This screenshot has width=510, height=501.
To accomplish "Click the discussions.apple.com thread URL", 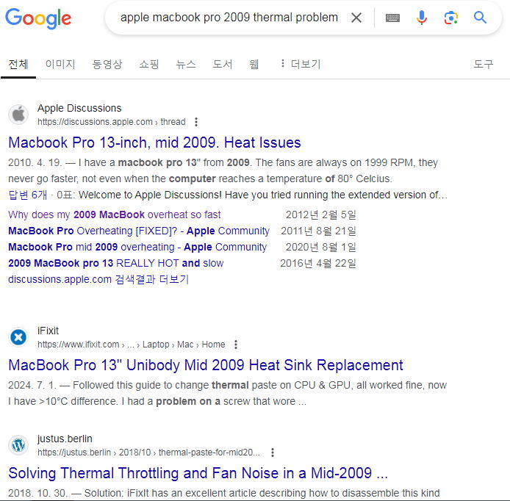I will (x=111, y=122).
